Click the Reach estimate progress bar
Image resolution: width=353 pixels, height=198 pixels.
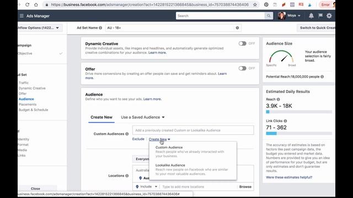click(299, 112)
